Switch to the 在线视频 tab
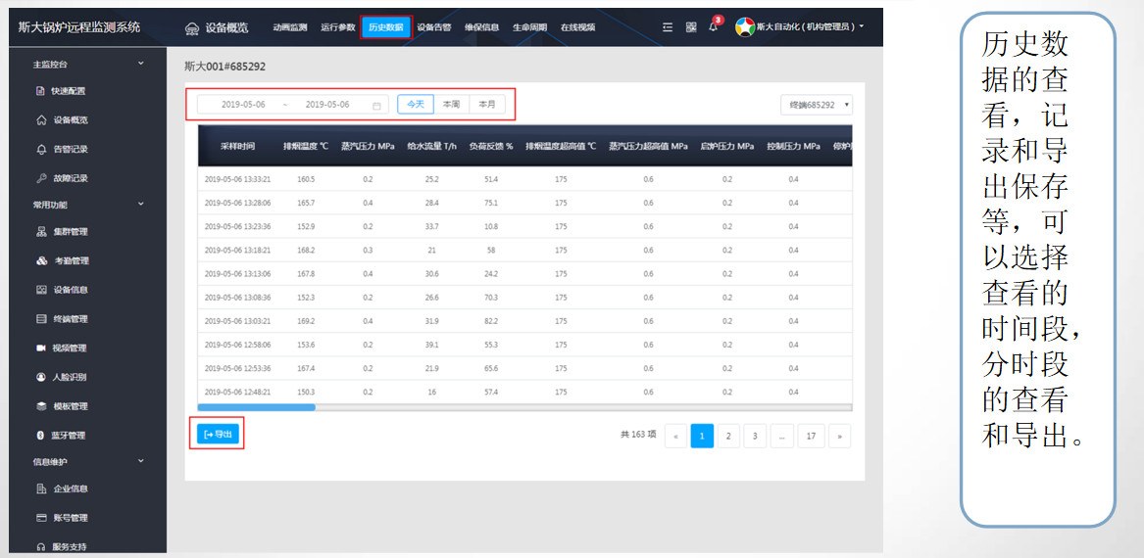This screenshot has height=558, width=1144. tap(577, 27)
